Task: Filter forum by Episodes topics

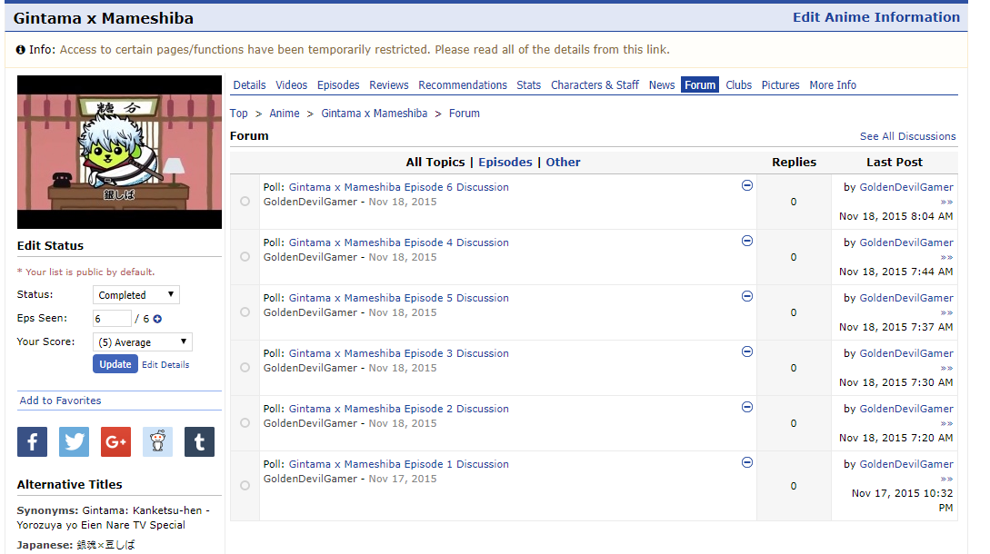Action: 505,163
